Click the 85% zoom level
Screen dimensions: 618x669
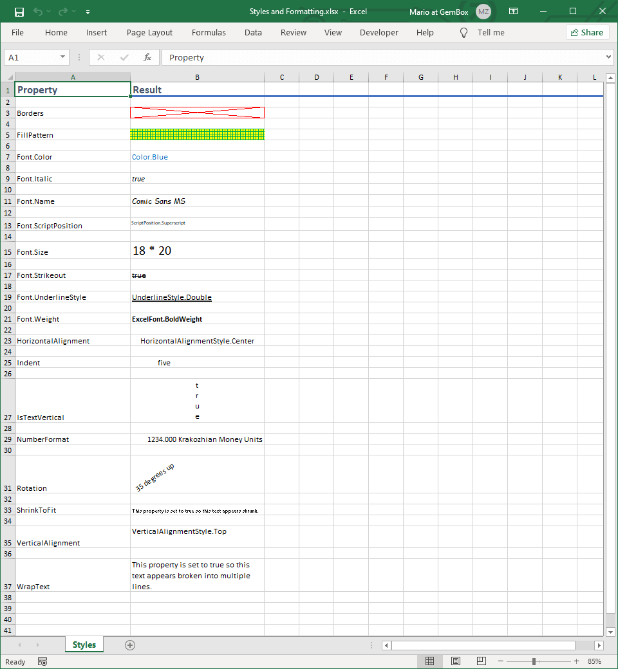pyautogui.click(x=594, y=661)
